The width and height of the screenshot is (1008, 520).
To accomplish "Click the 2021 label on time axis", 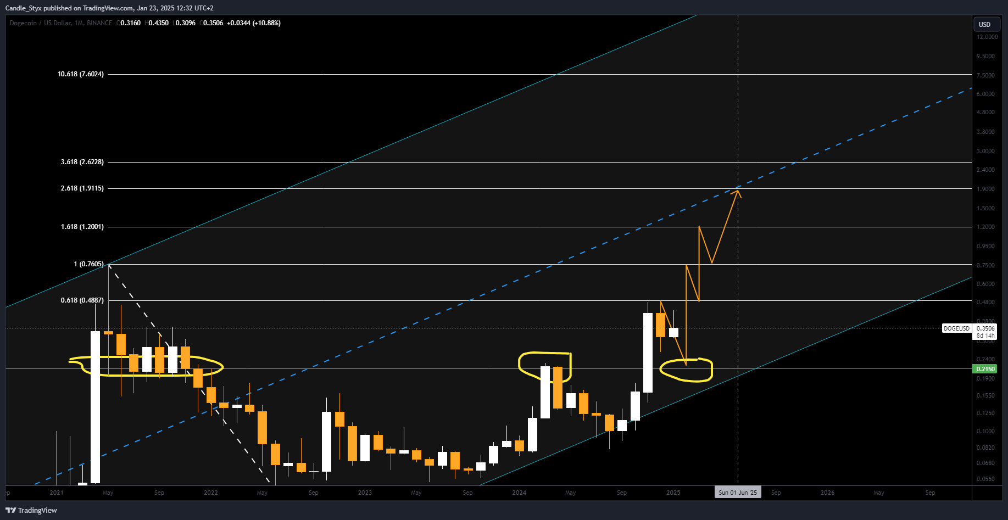I will point(57,493).
